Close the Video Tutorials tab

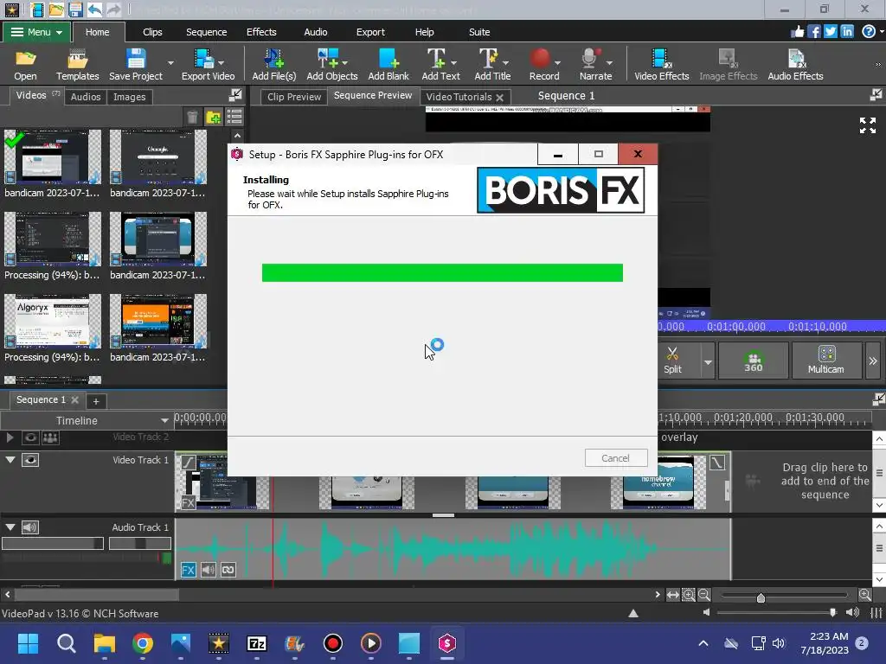(x=499, y=98)
